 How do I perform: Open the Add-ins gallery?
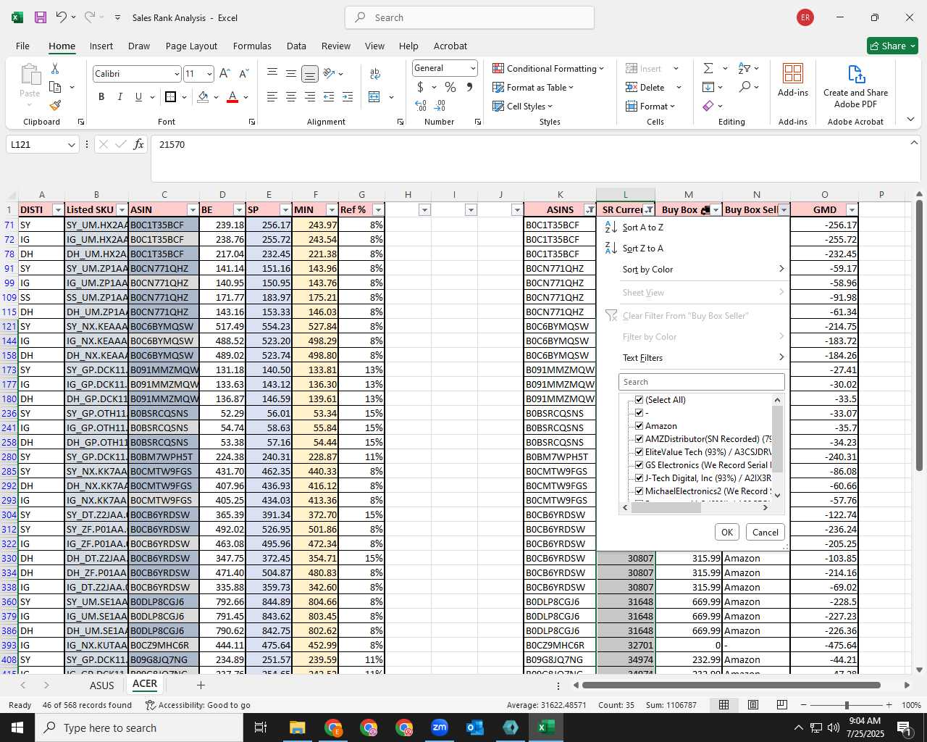click(x=793, y=80)
